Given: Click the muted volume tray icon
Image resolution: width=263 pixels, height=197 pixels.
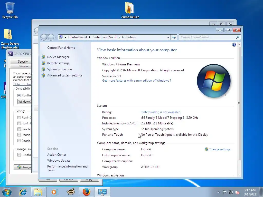Looking at the screenshot, I should (x=237, y=192).
